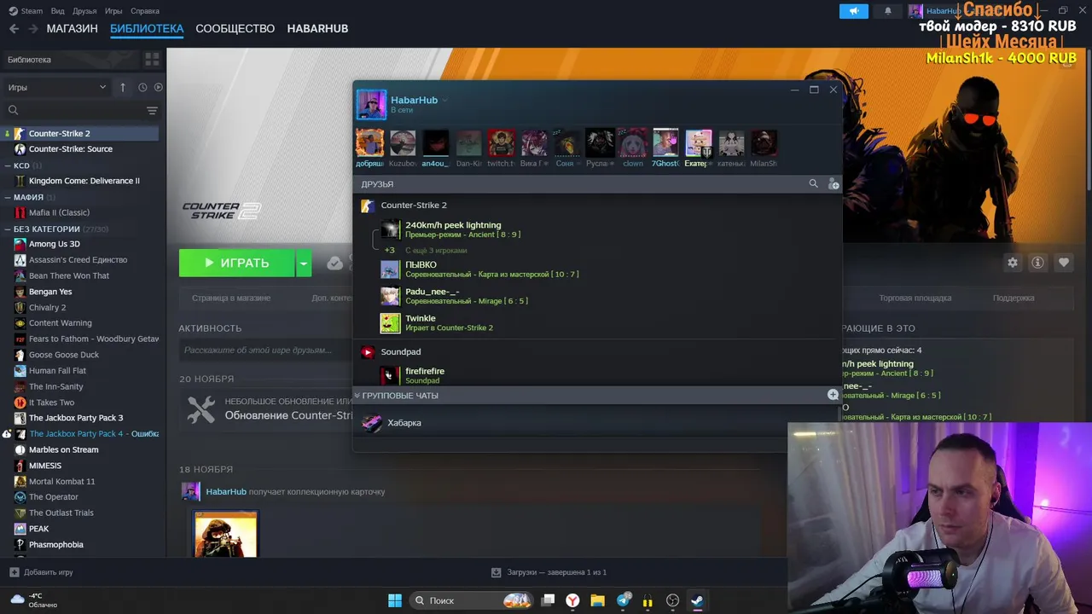Open the Вид menu
The height and width of the screenshot is (614, 1092).
point(57,11)
